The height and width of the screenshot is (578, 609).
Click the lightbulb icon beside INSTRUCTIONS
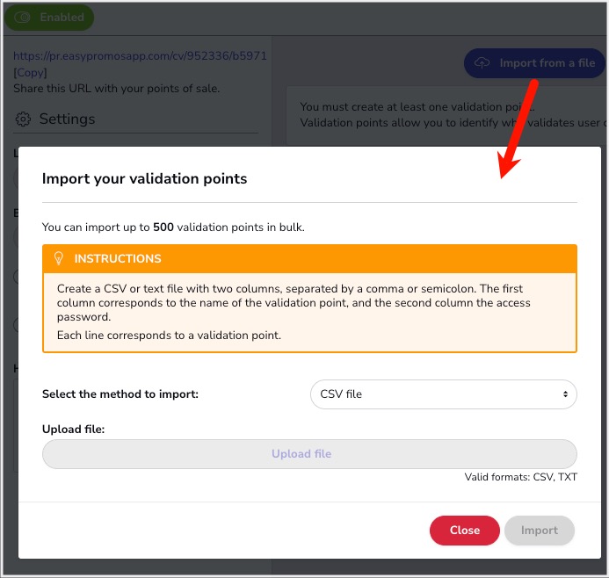(x=60, y=258)
